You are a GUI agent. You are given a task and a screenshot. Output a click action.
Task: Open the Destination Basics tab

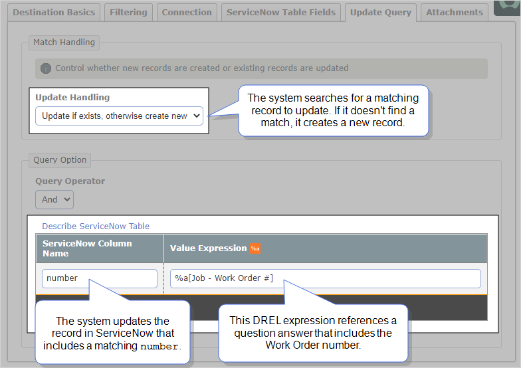tap(54, 12)
